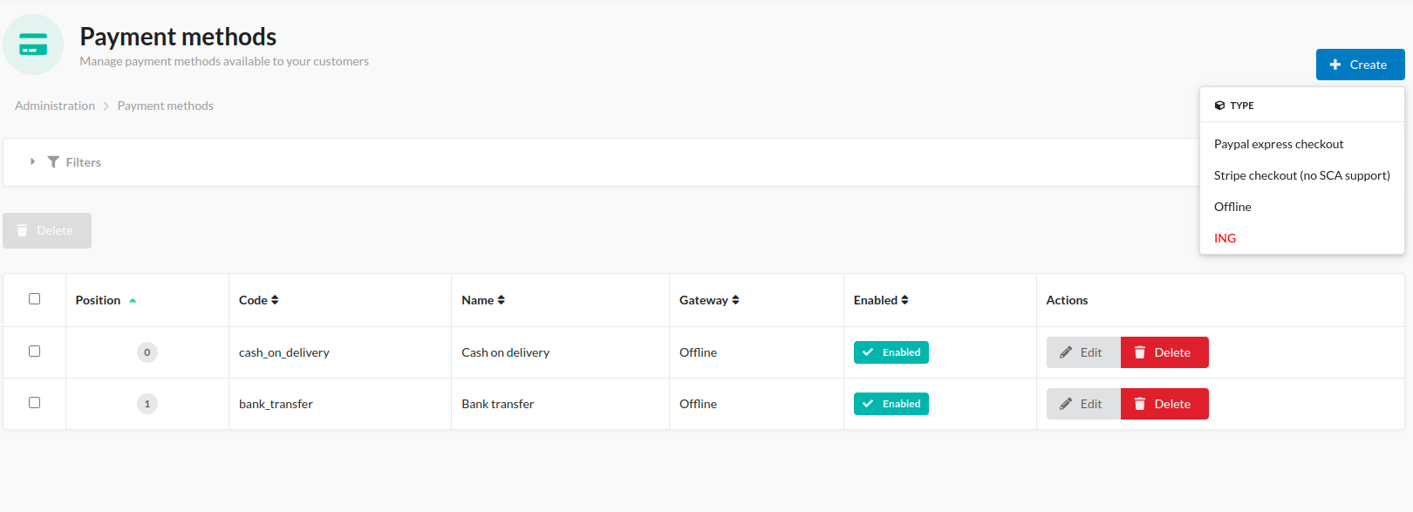
Task: Select the Offline gateway type option
Action: [x=1232, y=207]
